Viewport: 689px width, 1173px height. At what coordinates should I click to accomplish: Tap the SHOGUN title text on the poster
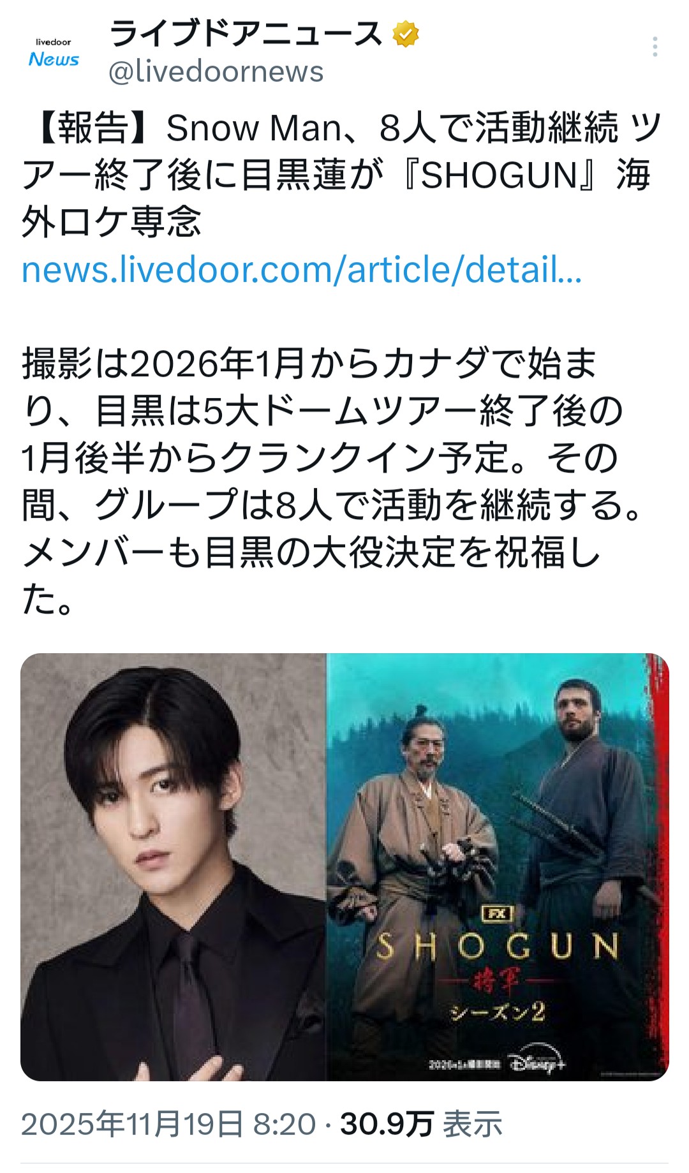498,947
